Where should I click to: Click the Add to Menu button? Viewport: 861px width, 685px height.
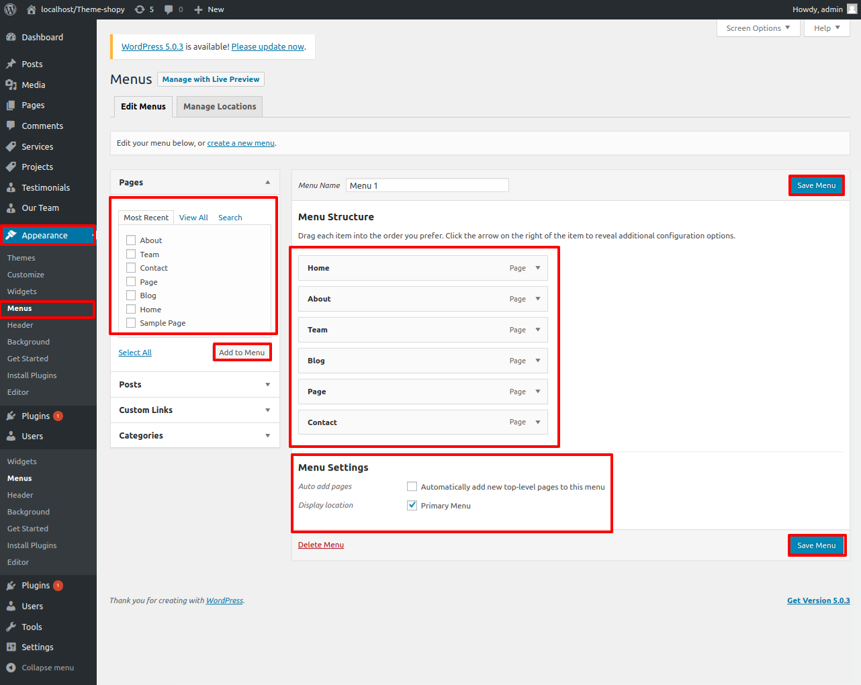coord(242,353)
